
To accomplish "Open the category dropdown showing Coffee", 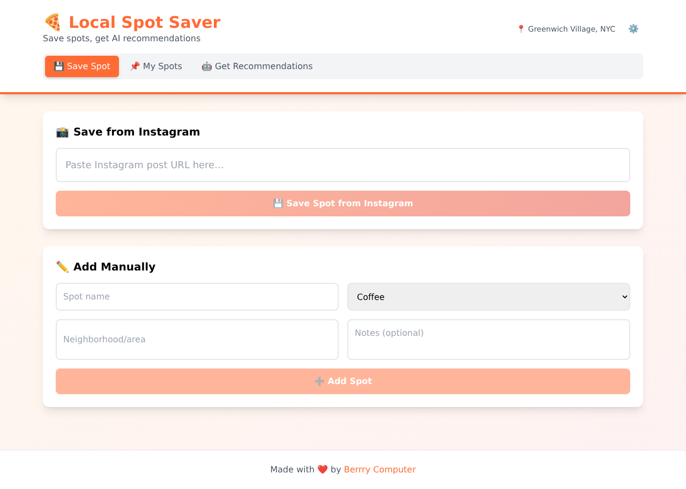I will pyautogui.click(x=488, y=297).
